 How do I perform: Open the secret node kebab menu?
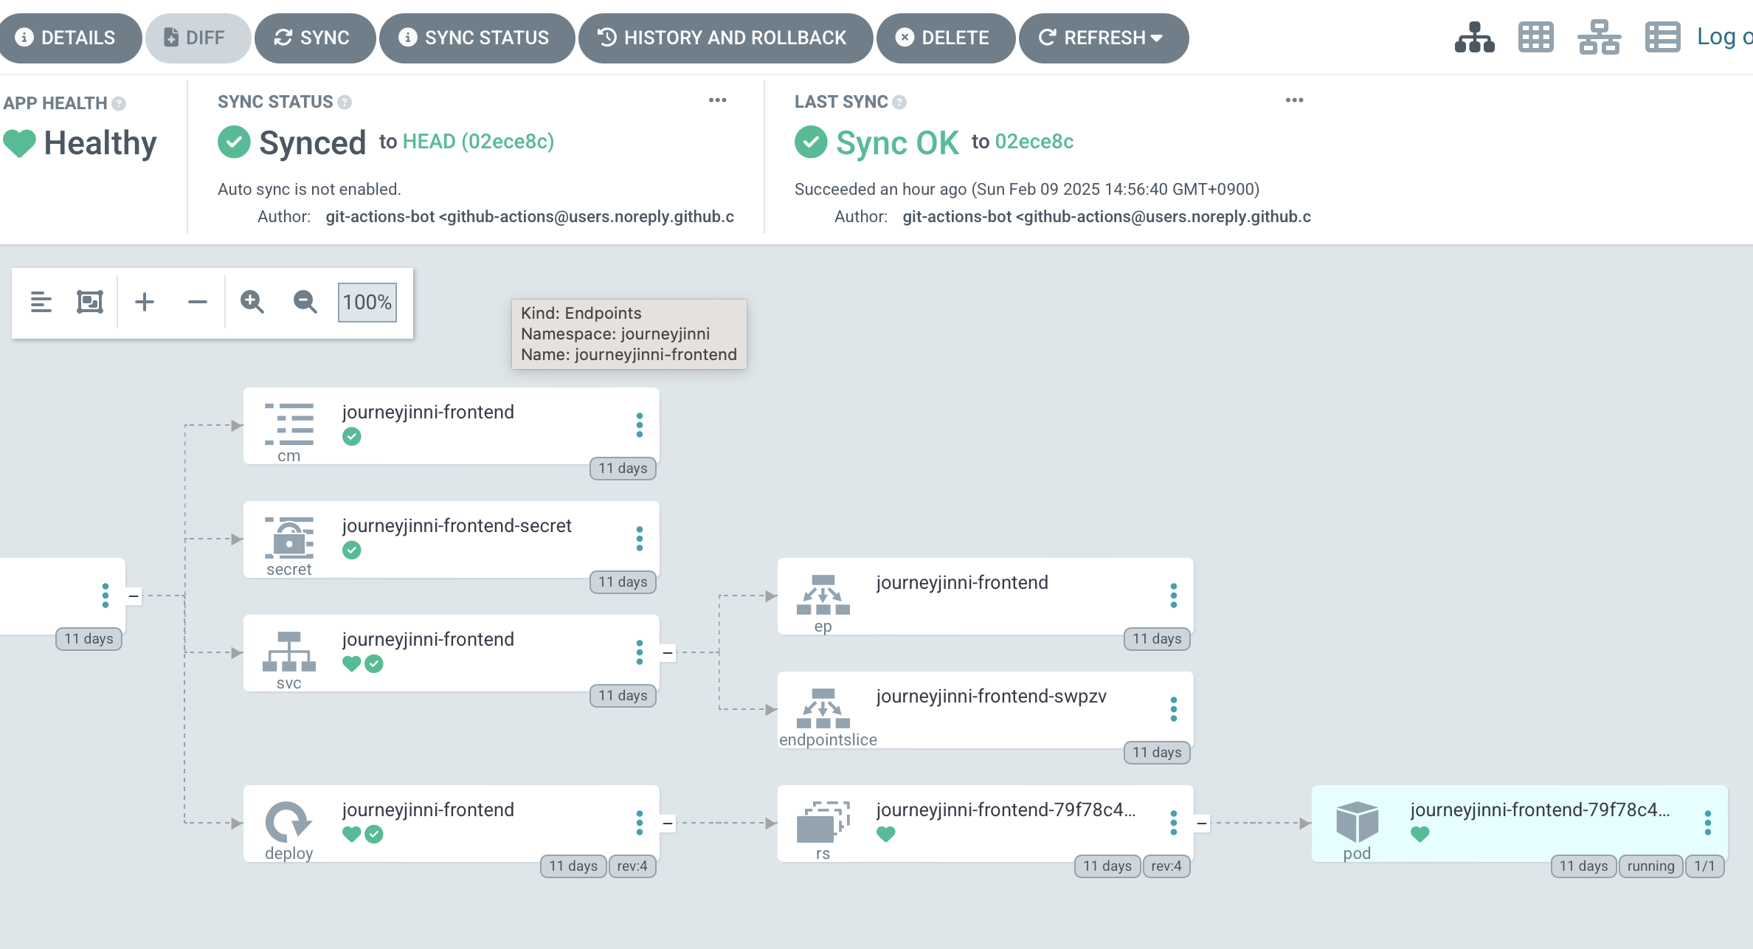pyautogui.click(x=640, y=539)
